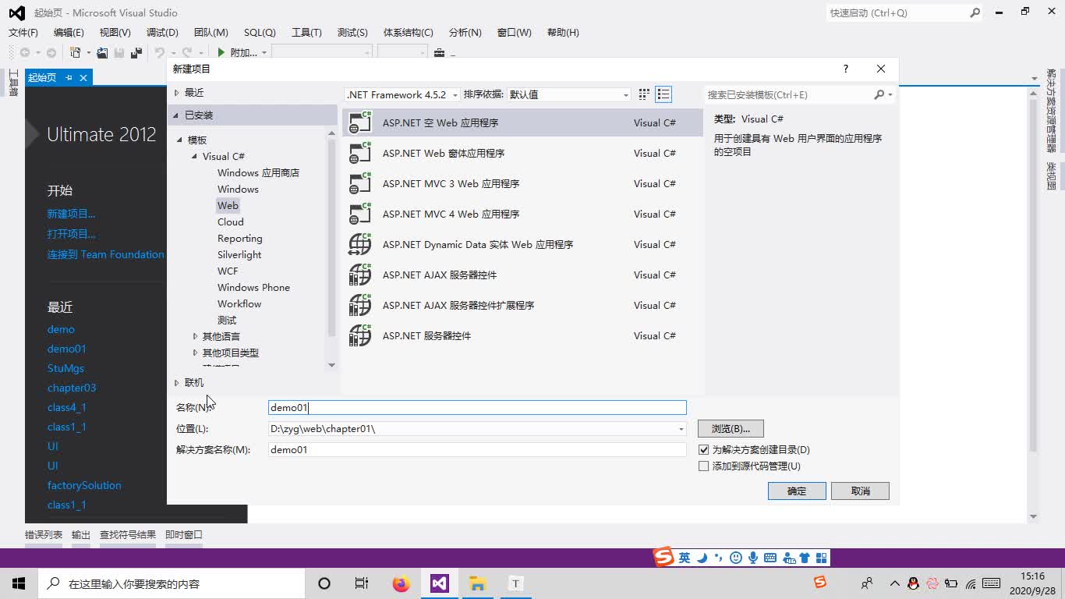This screenshot has width=1065, height=599.
Task: Expand the 联机 section
Action: (x=177, y=383)
